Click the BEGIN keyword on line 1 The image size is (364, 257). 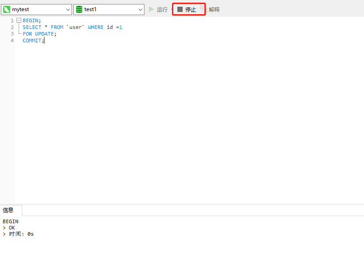tap(30, 20)
